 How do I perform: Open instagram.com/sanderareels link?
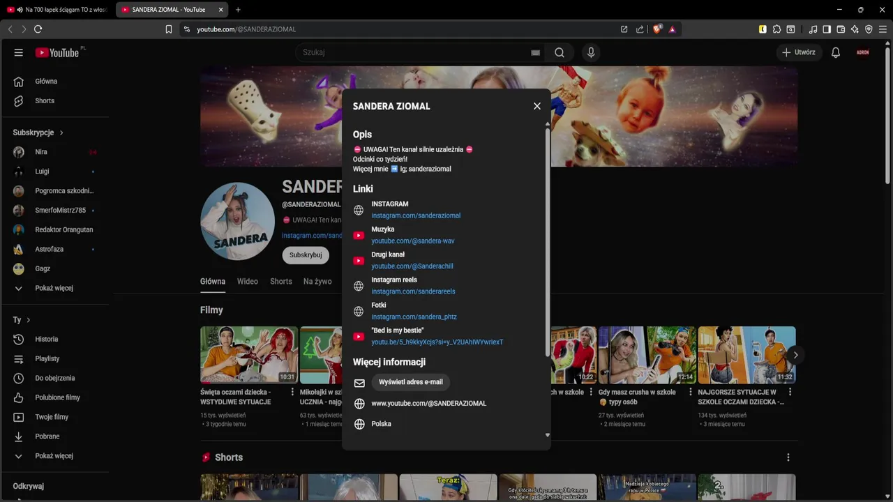tap(413, 291)
